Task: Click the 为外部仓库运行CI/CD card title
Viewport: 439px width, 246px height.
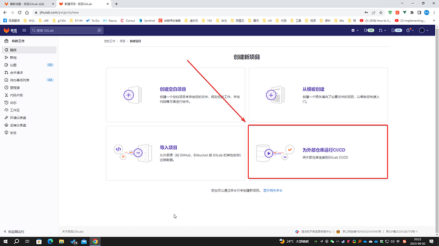Action: [x=324, y=150]
